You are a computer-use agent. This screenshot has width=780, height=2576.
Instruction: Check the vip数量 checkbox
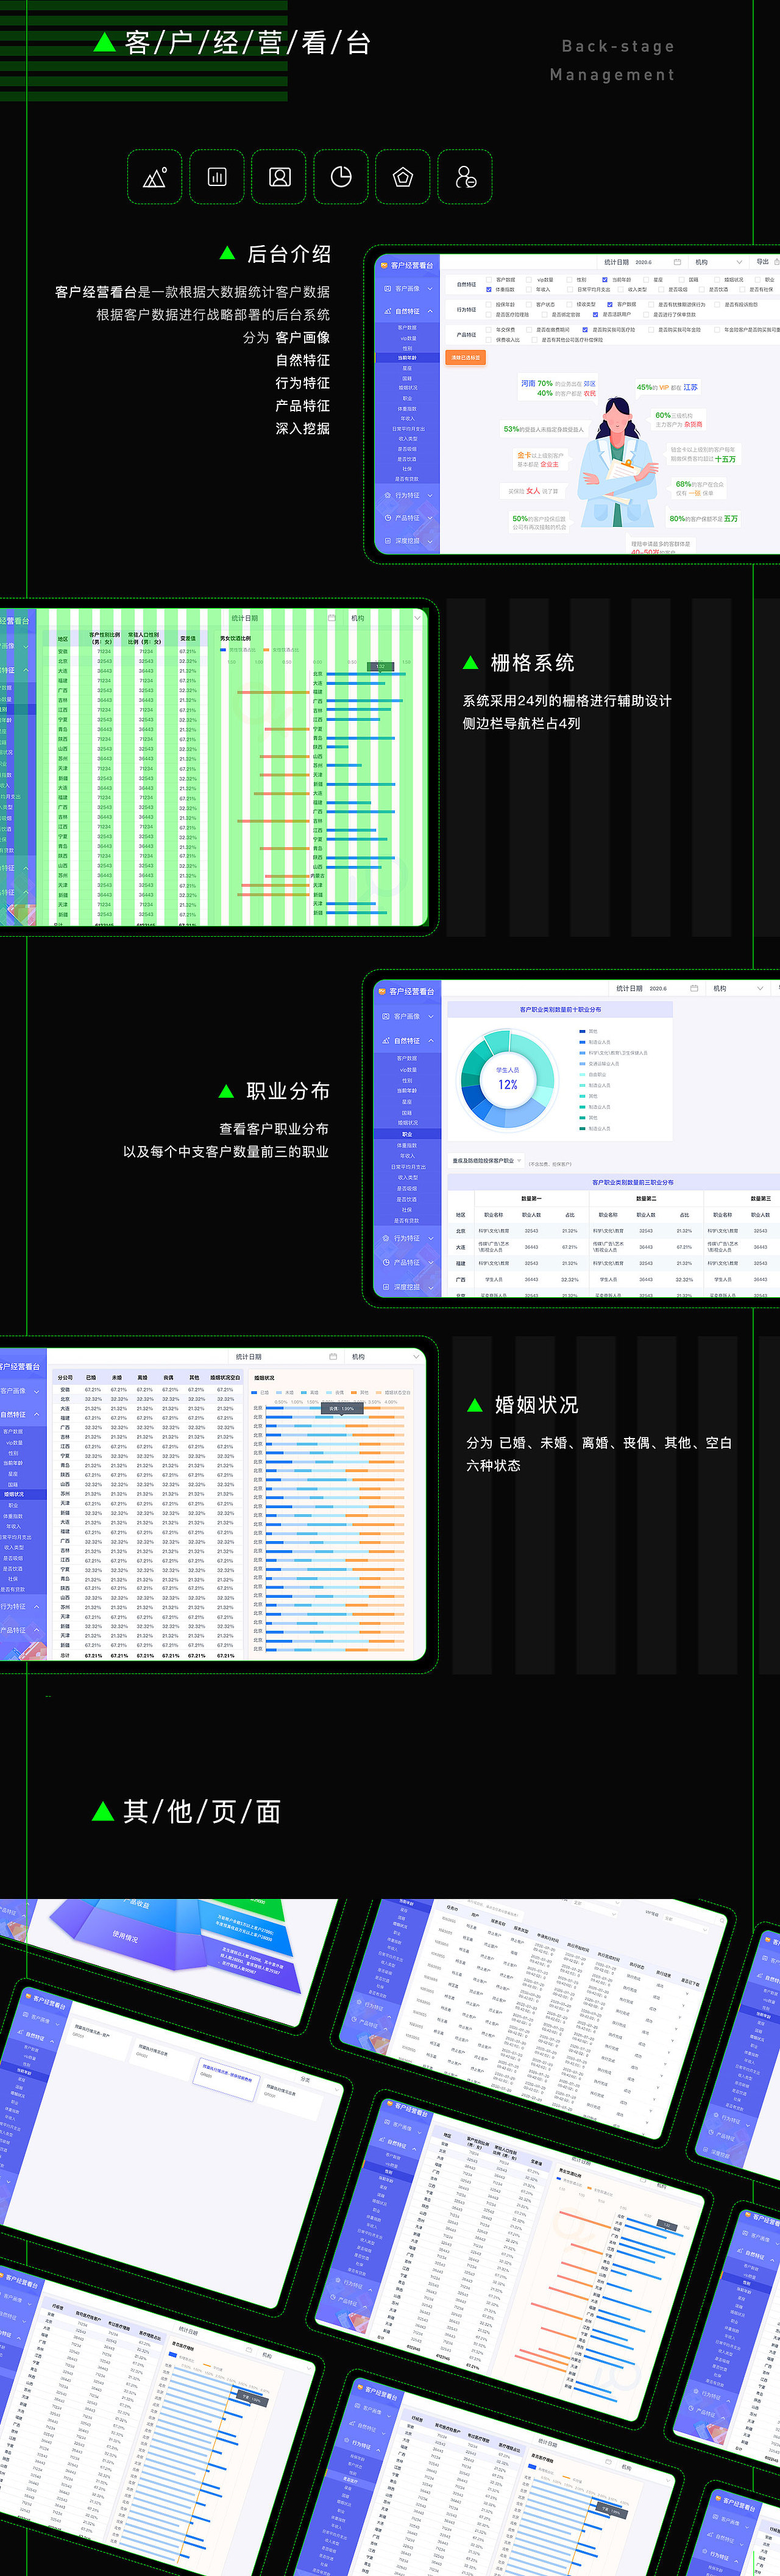coord(530,280)
